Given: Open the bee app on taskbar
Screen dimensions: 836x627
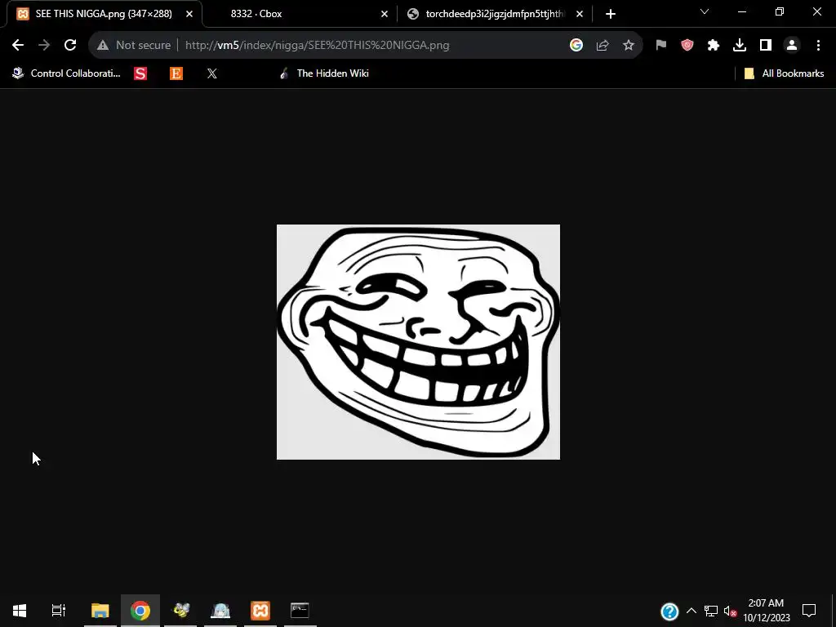Looking at the screenshot, I should pyautogui.click(x=180, y=611).
